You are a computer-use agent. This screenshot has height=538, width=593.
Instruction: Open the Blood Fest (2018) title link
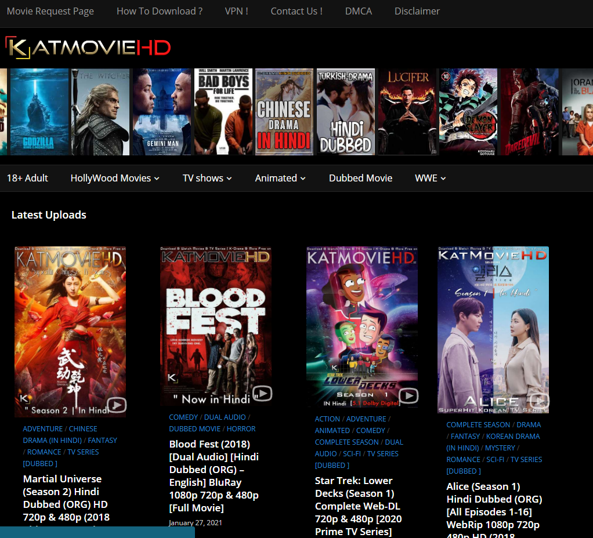click(x=214, y=475)
